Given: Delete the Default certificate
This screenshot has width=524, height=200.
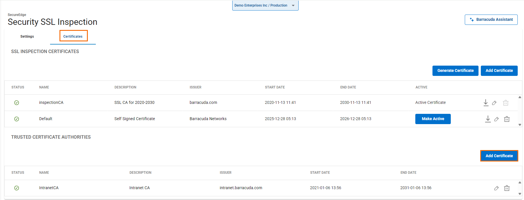Looking at the screenshot, I should pyautogui.click(x=507, y=119).
